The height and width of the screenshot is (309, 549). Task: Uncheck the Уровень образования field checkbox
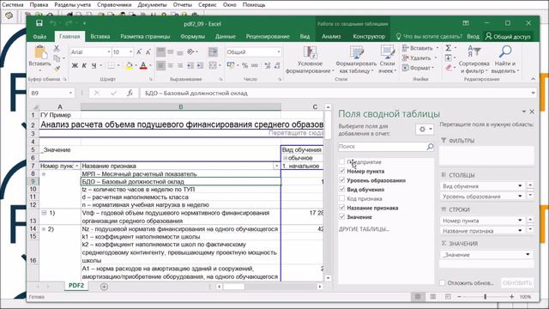(x=341, y=180)
